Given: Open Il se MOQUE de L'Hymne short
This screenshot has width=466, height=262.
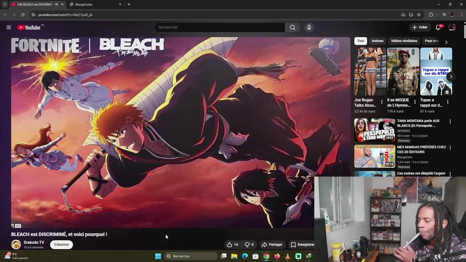Looking at the screenshot, I should coord(403,71).
